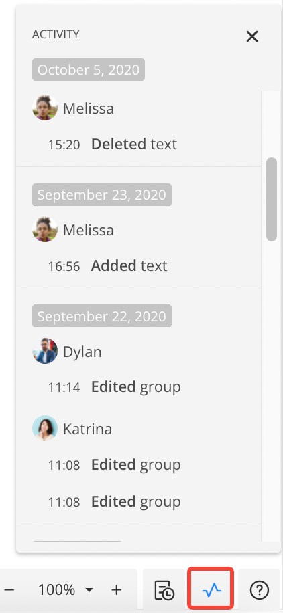The height and width of the screenshot is (613, 283).
Task: Close the Activity panel
Action: 252,36
